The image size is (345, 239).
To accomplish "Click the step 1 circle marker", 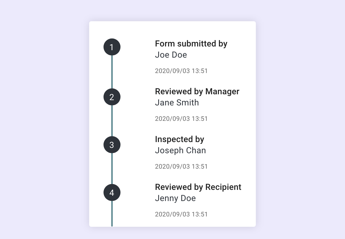I will [112, 47].
